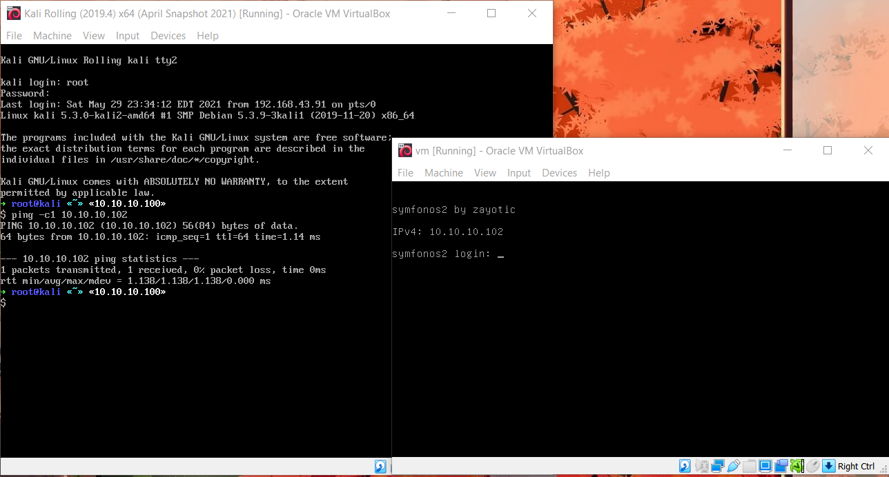Click the 'PING 10.10.10.102 ... bytes of data' line
889x477 pixels.
point(150,225)
